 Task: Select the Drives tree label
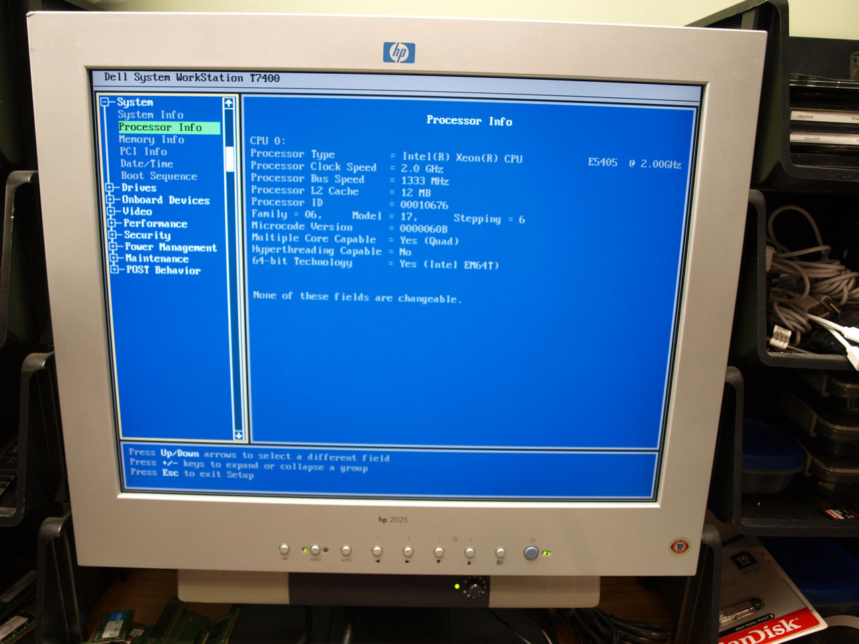point(139,188)
